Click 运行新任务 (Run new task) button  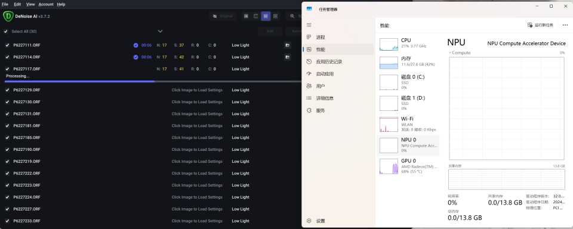541,25
